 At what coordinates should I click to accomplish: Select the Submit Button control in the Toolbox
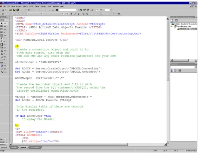(x=4, y=51)
